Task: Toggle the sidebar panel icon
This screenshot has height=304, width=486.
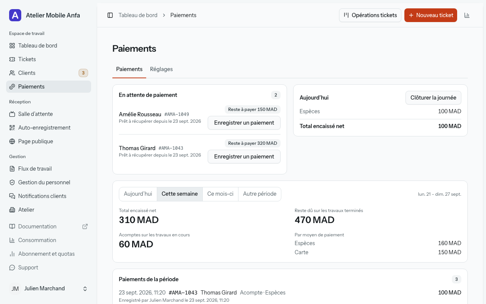Action: (x=110, y=15)
